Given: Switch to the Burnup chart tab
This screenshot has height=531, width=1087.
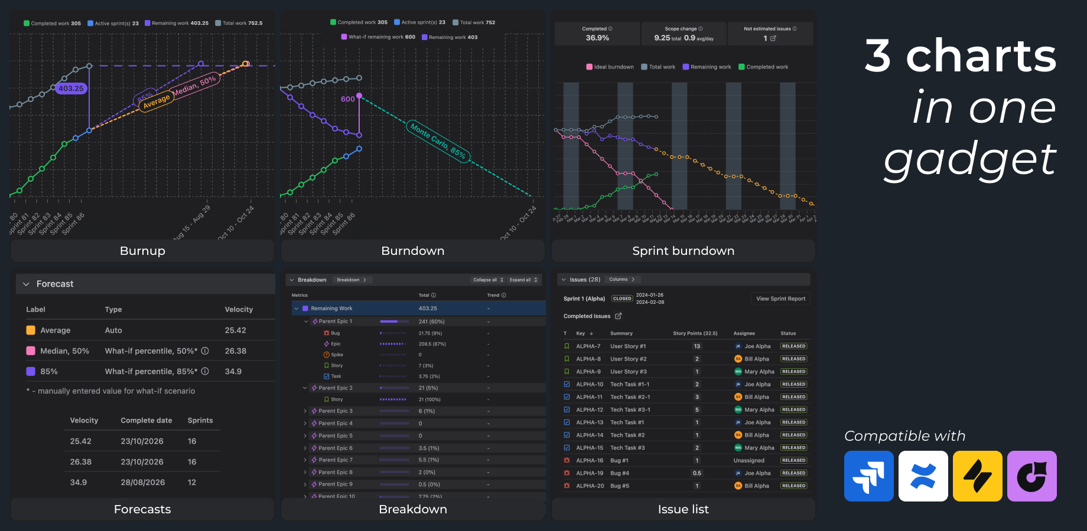Looking at the screenshot, I should click(x=142, y=251).
